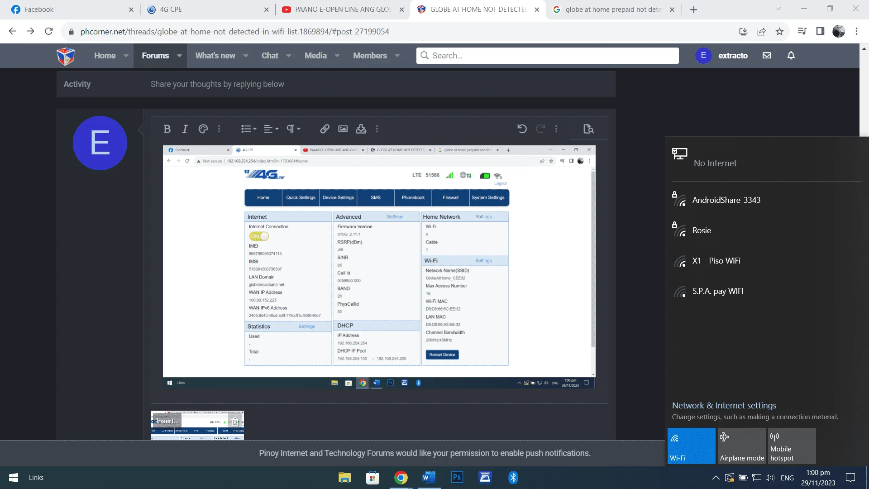
Task: Open more insert options (dots after attach icon)
Action: [377, 129]
